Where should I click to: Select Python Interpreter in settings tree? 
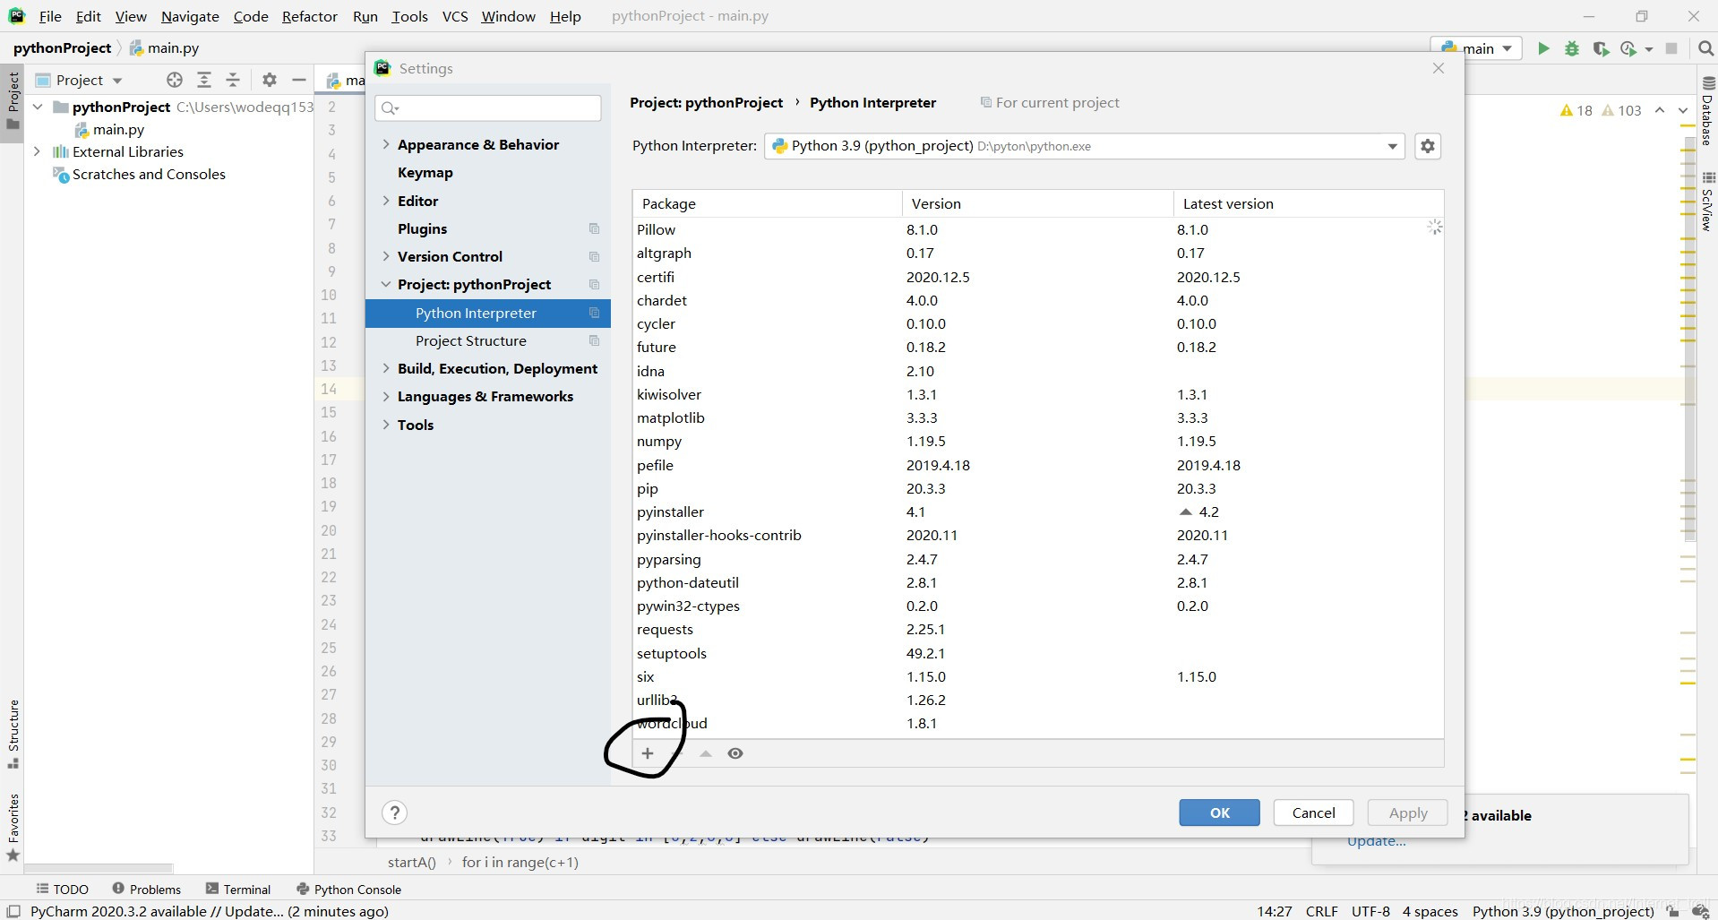[488, 313]
